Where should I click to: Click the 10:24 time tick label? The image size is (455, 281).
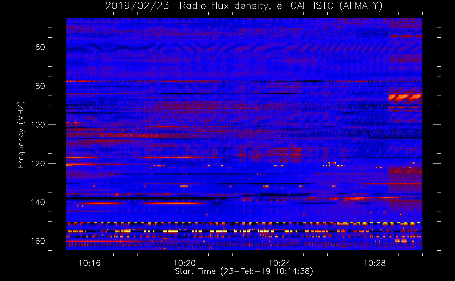pos(280,263)
